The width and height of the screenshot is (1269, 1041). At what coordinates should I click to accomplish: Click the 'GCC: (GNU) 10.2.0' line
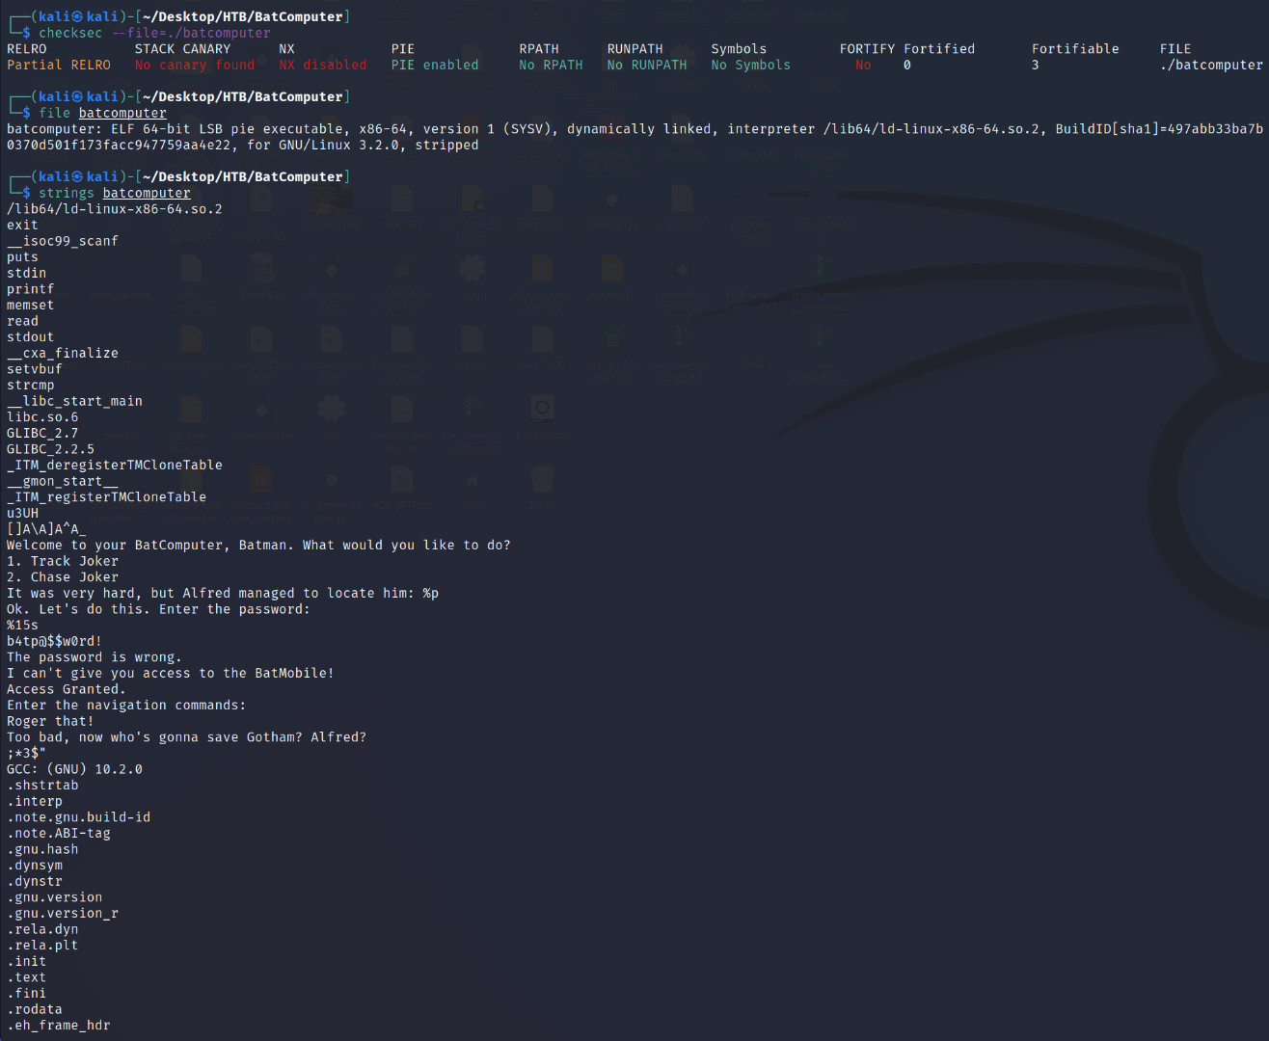click(74, 769)
